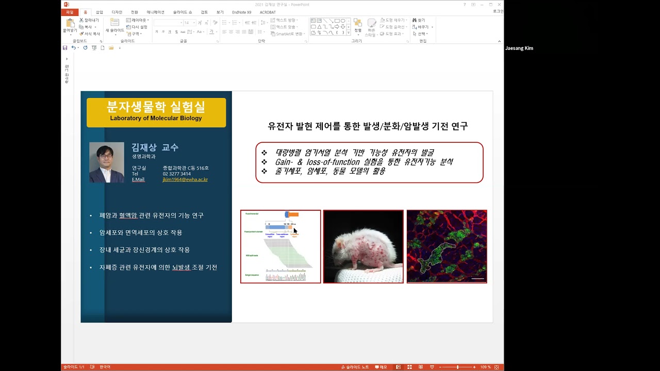Screen dimensions: 660x371
Task: Toggle Bold formatting
Action: tap(157, 32)
